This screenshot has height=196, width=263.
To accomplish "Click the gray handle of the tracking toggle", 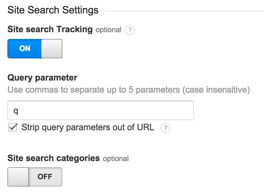I will (52, 49).
